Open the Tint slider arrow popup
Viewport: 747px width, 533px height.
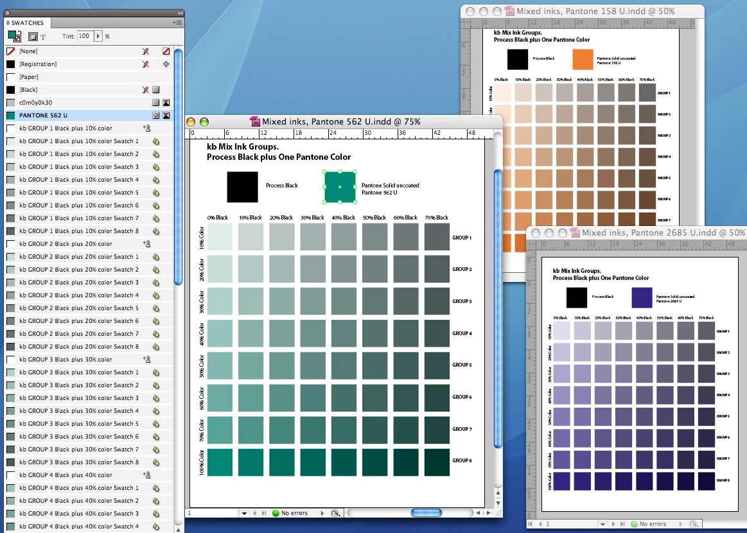pyautogui.click(x=98, y=36)
